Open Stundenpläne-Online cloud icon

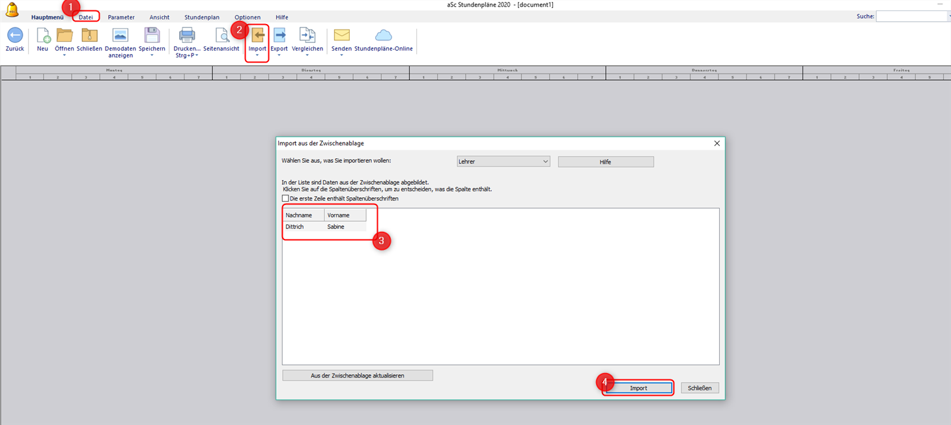384,35
